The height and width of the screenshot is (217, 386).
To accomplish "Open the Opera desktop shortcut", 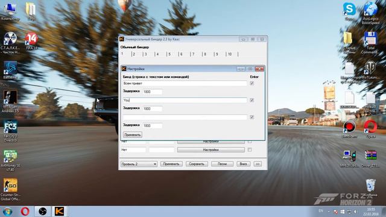I will click(x=370, y=129).
